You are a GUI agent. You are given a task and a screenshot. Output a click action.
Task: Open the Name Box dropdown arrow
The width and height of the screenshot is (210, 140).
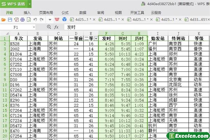point(34,27)
